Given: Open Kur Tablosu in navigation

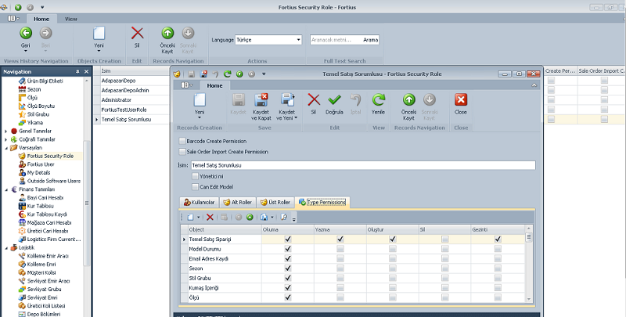Looking at the screenshot, I should click(40, 206).
